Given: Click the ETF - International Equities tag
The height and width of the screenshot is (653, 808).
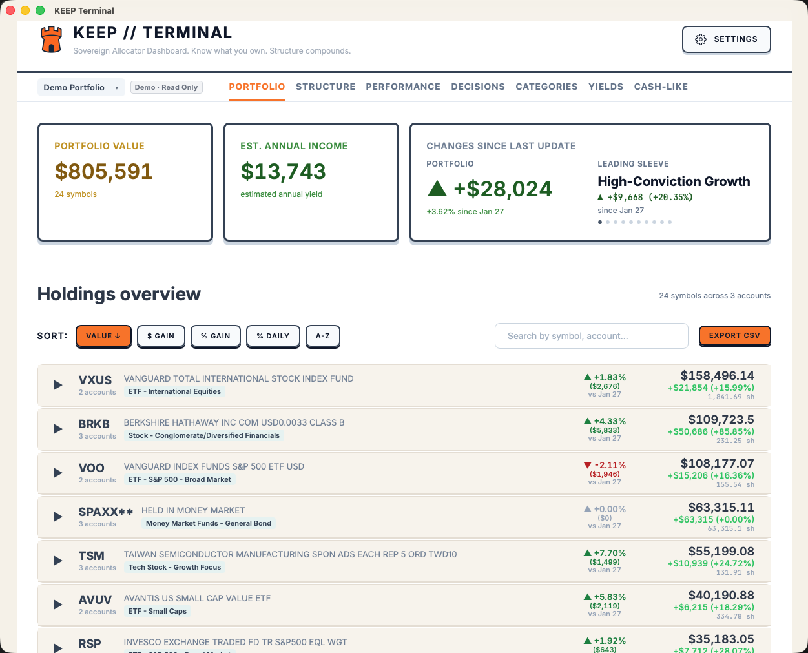Looking at the screenshot, I should 174,391.
